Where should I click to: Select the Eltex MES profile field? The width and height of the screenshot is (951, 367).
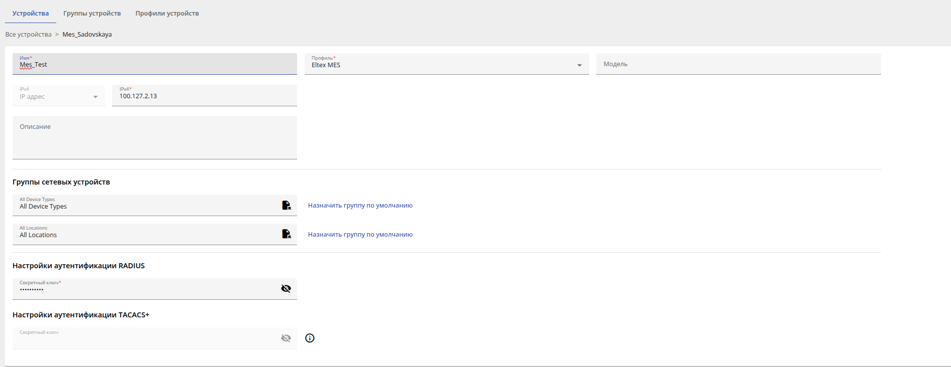point(437,65)
